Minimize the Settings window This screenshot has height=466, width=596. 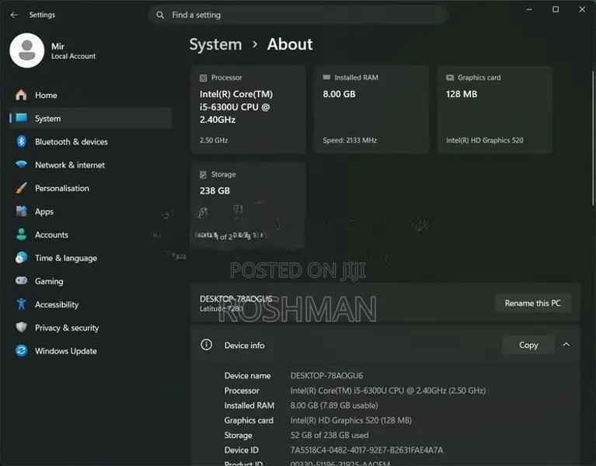pyautogui.click(x=529, y=9)
